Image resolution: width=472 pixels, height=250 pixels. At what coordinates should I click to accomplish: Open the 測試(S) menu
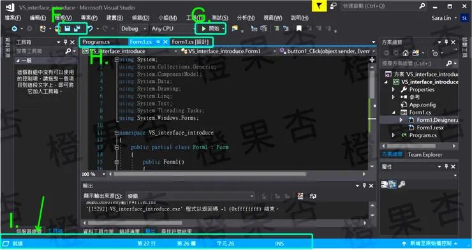tap(220, 18)
